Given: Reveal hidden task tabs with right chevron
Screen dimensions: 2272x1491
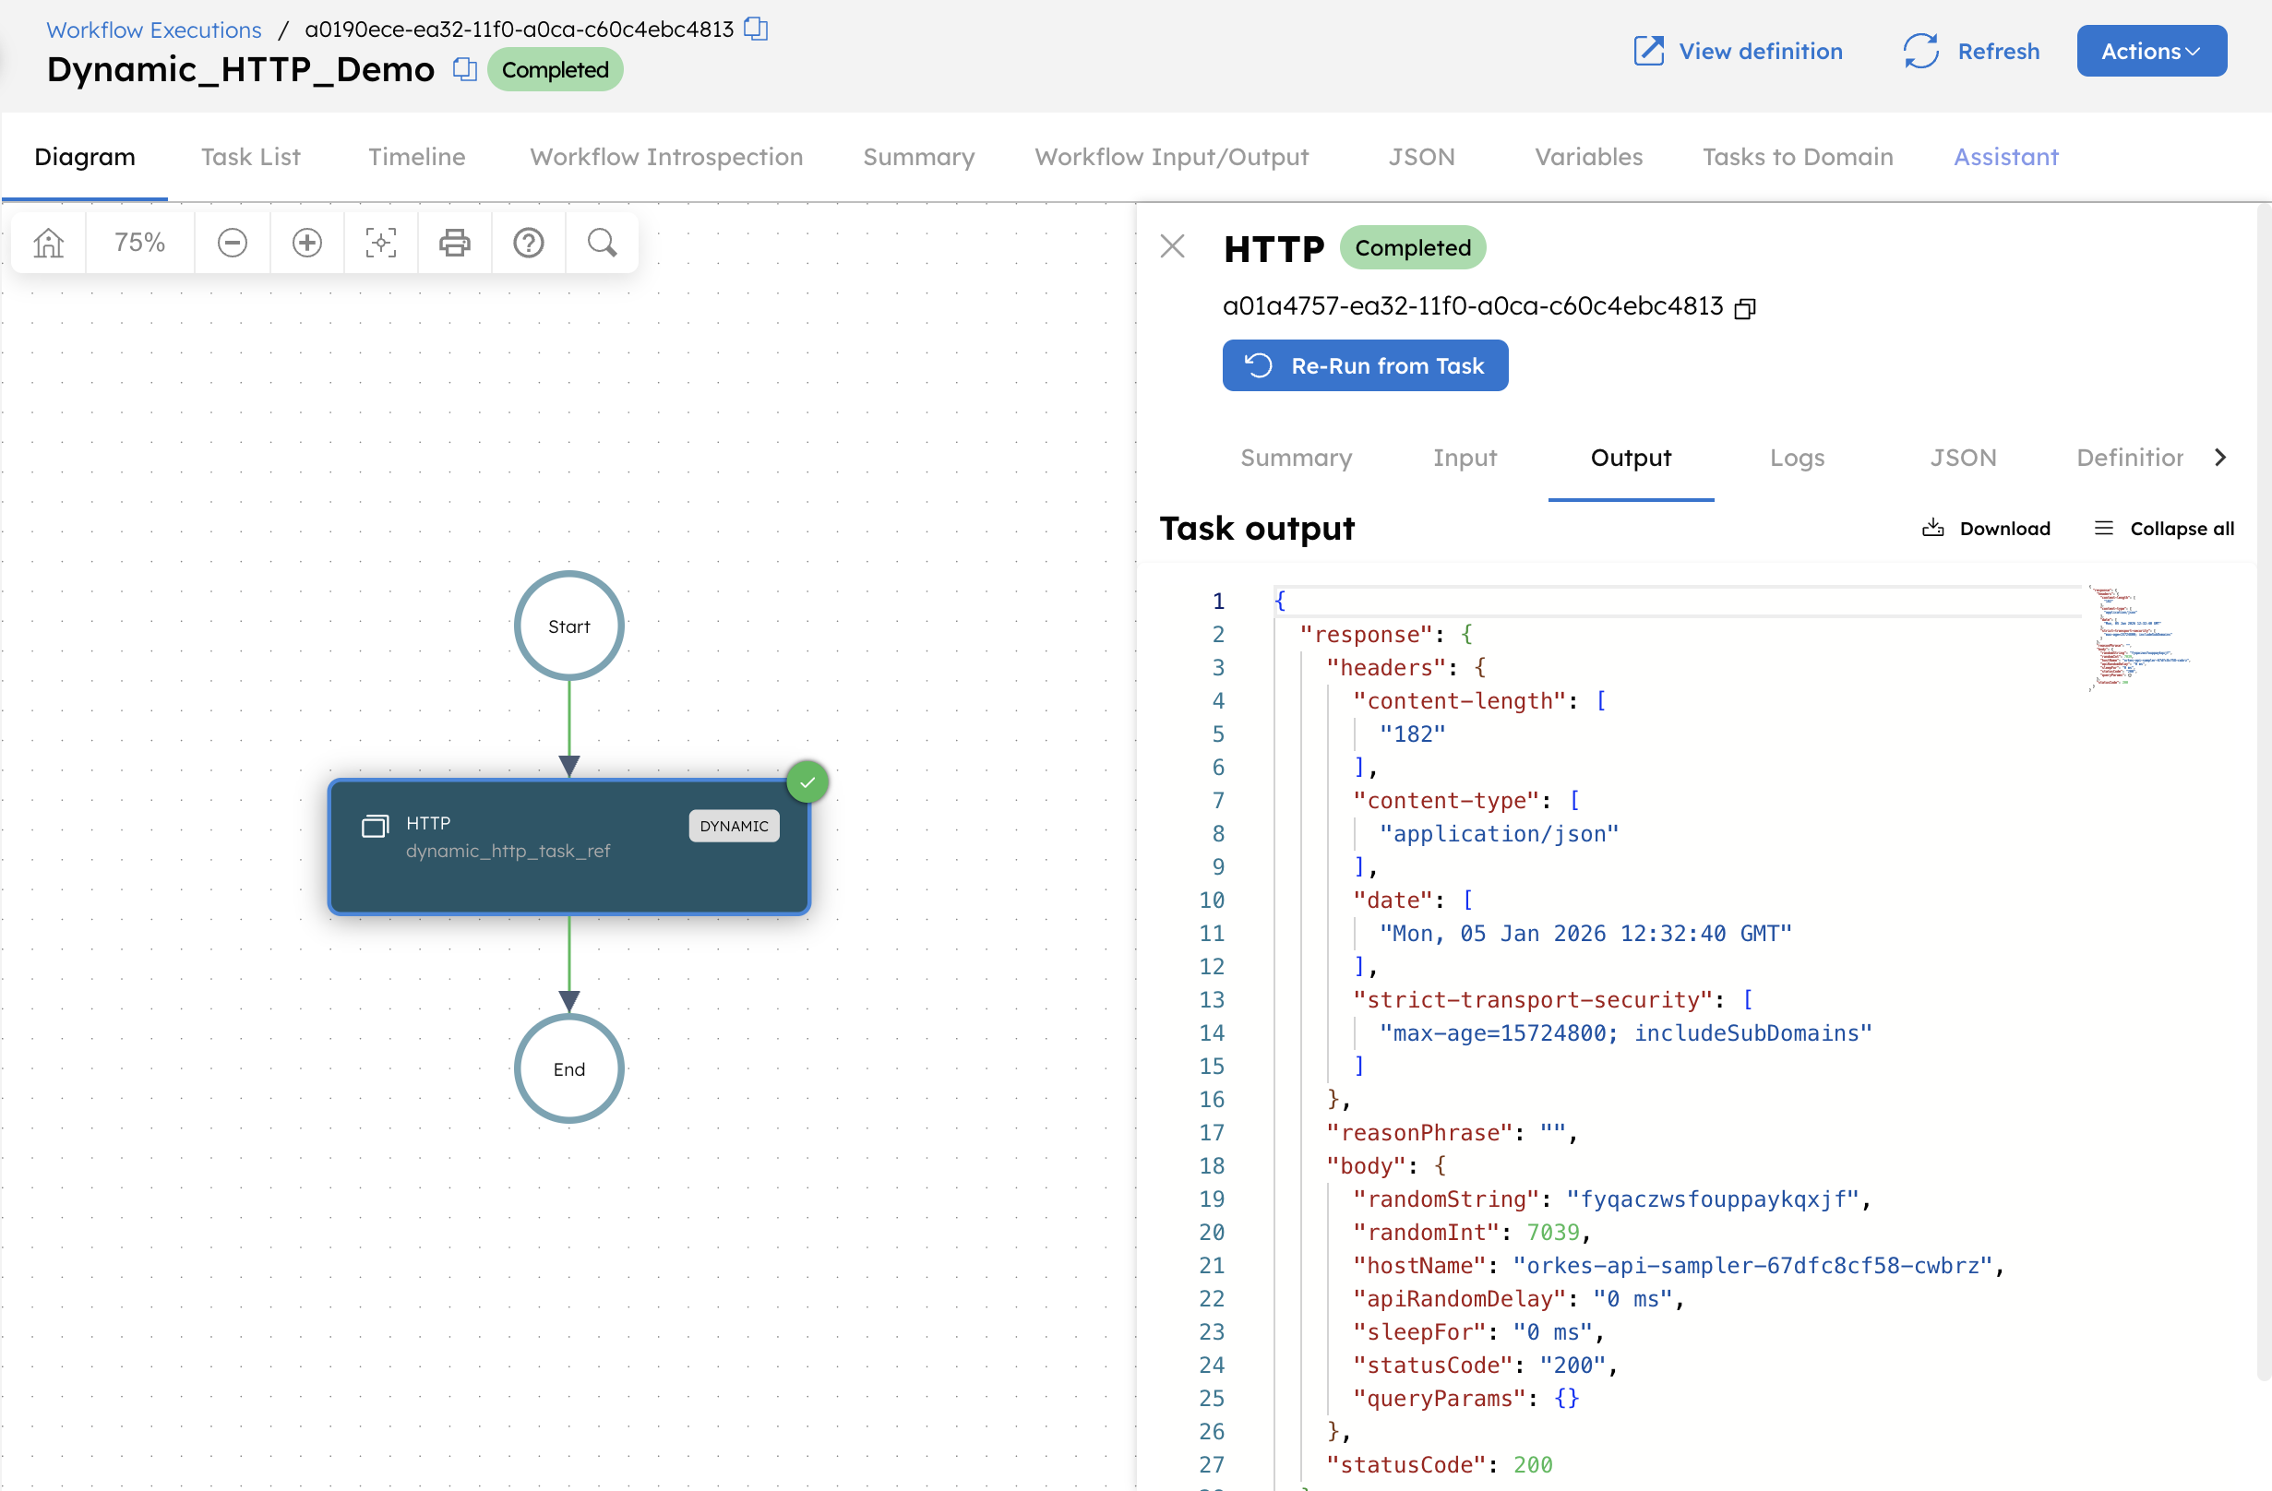Looking at the screenshot, I should coord(2221,458).
